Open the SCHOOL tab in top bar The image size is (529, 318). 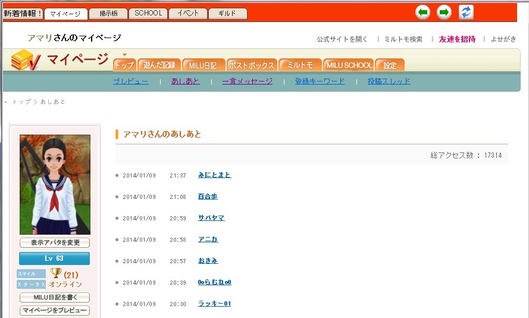[148, 13]
